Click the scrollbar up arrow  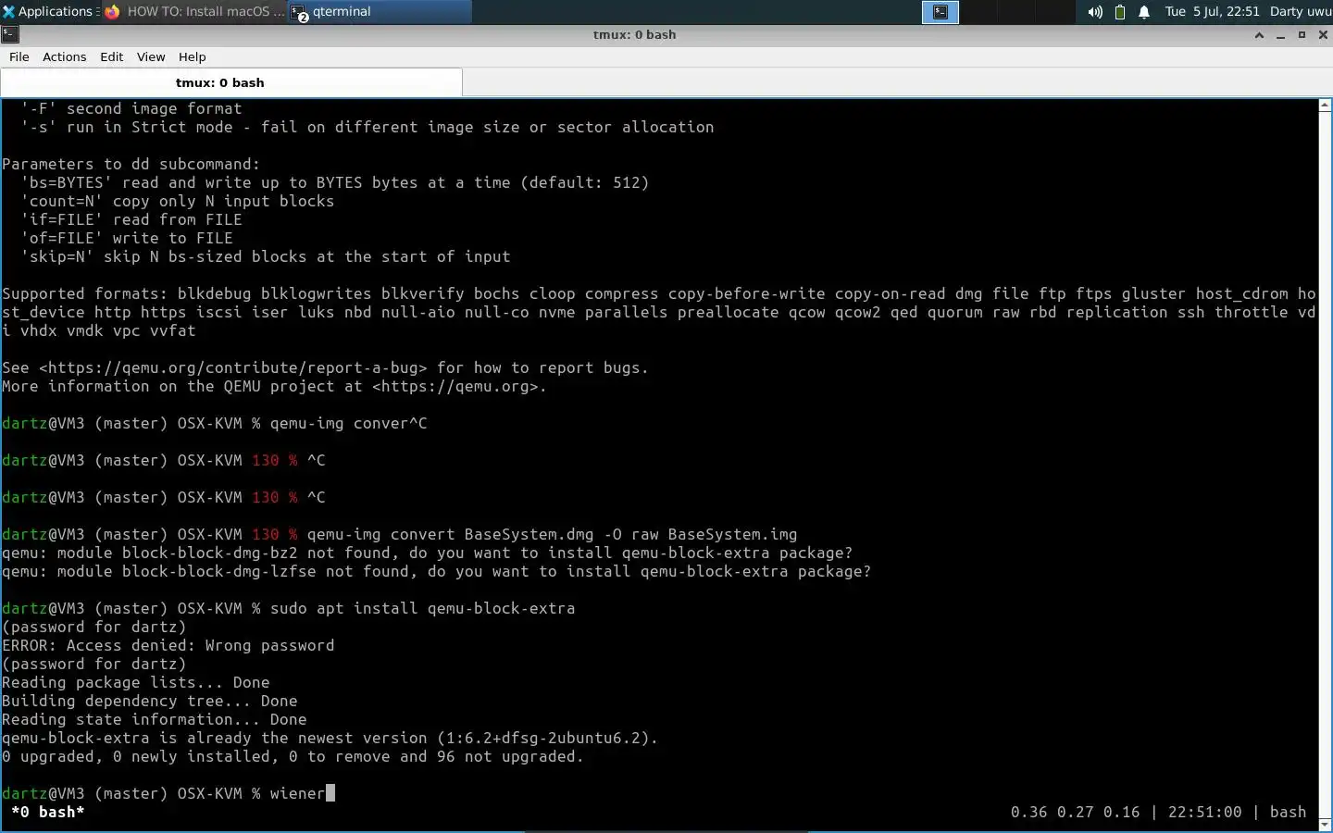[1325, 106]
